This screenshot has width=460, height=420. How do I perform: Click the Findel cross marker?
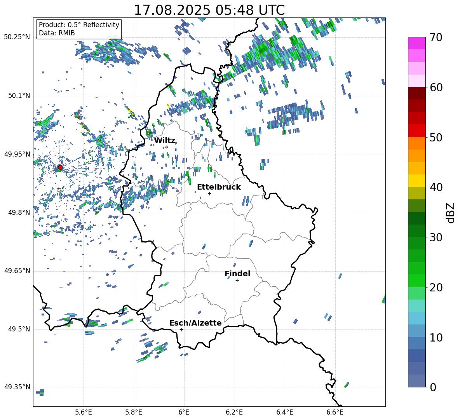click(x=237, y=281)
